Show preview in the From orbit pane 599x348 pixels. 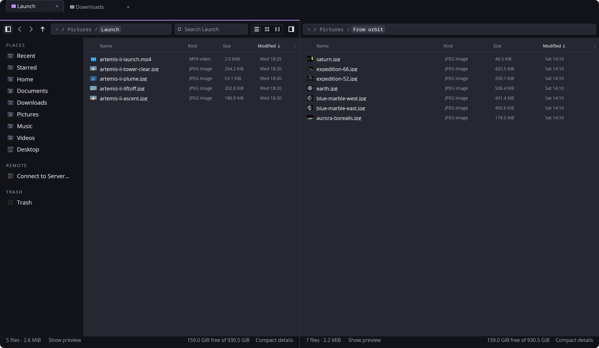pos(365,340)
